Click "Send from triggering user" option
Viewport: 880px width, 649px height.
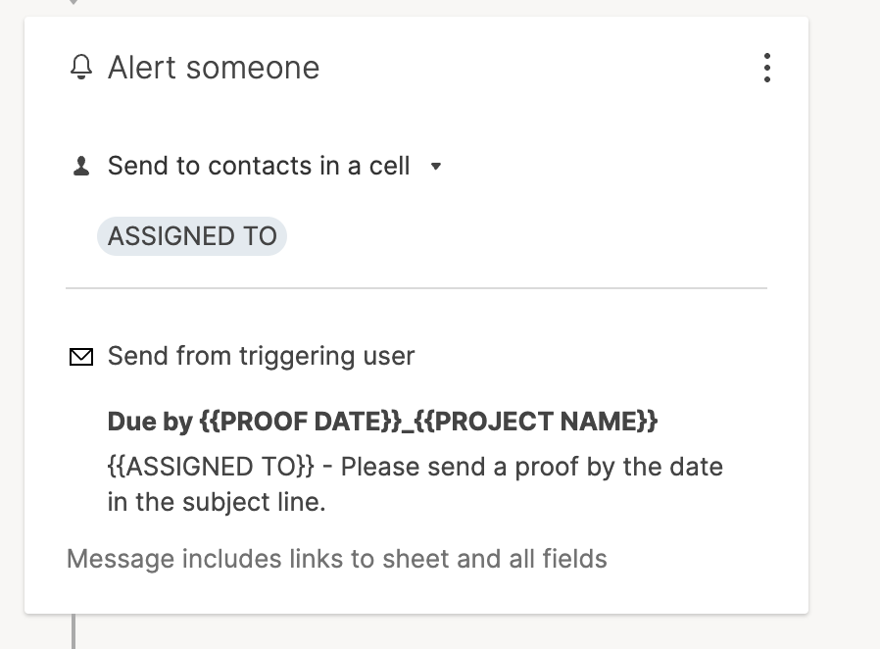pos(261,356)
